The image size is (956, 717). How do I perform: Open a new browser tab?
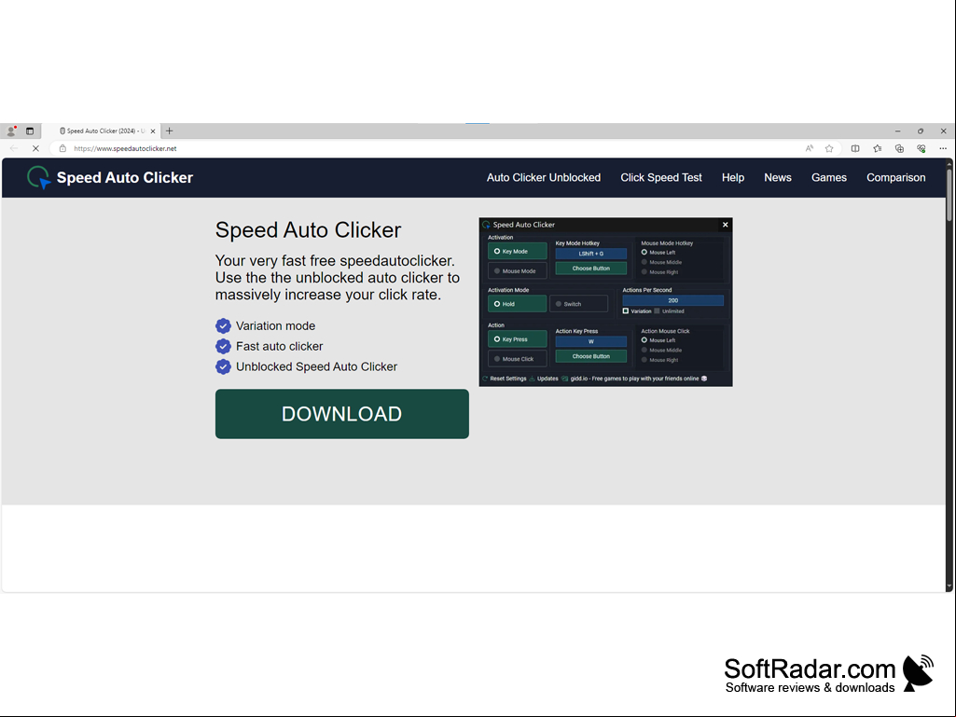[170, 131]
